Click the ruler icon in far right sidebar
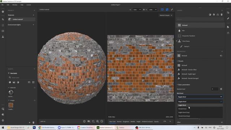 coord(228,18)
